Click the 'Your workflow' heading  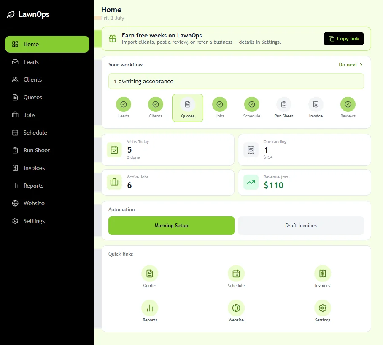[x=125, y=64]
